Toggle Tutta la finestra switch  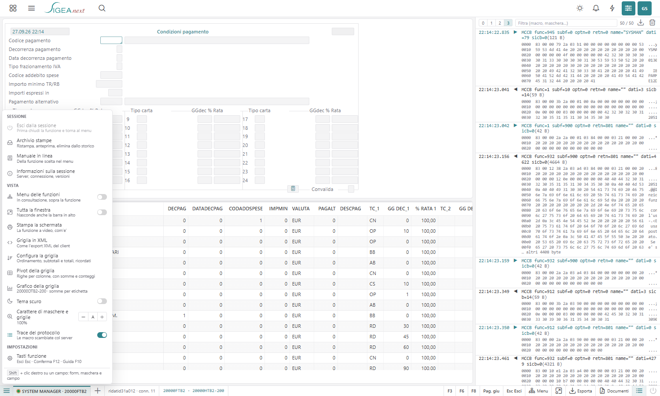coord(102,212)
